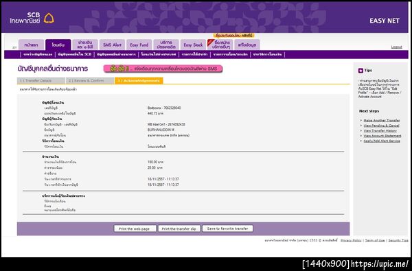Screen dimensions: 412x271
Task: Click the fee value 25.00
Action: (155, 167)
